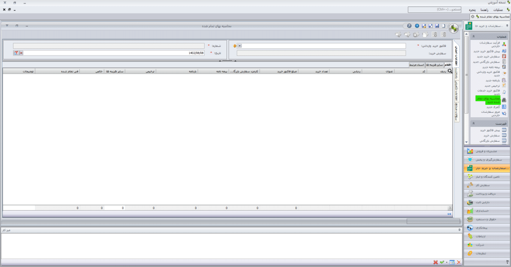Image resolution: width=511 pixels, height=267 pixels.
Task: Switch to the اسناد مرتبط tab
Action: click(417, 65)
